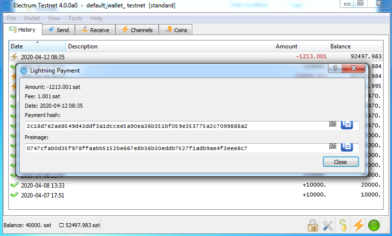Image resolution: width=392 pixels, height=236 pixels.
Task: Open the File menu
Action: 11,18
